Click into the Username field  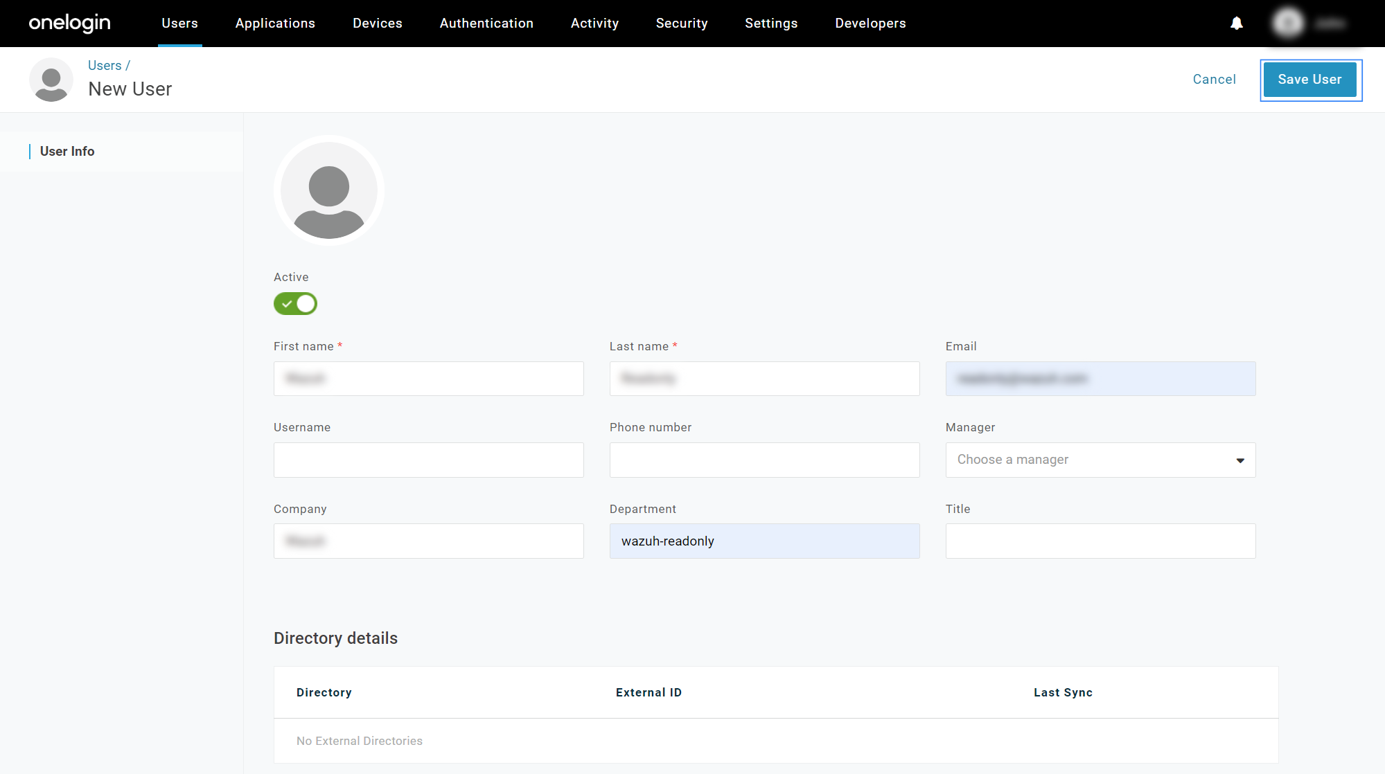tap(428, 460)
